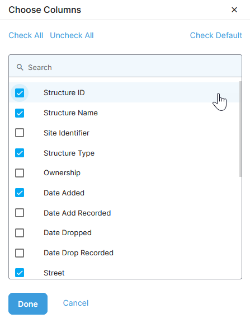This screenshot has width=250, height=332.
Task: Close the Choose Columns dialog with X
Action: [234, 10]
